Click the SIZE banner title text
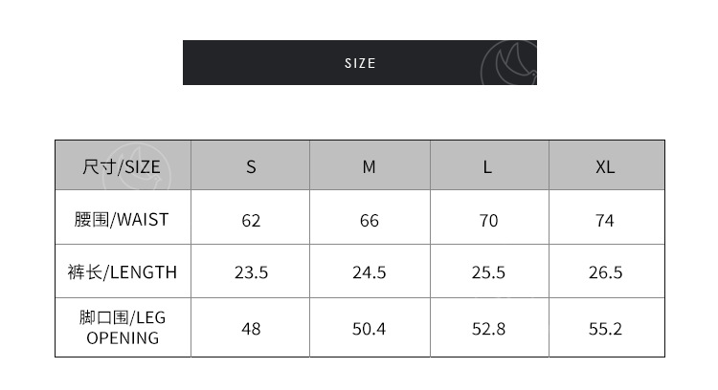 pyautogui.click(x=360, y=63)
